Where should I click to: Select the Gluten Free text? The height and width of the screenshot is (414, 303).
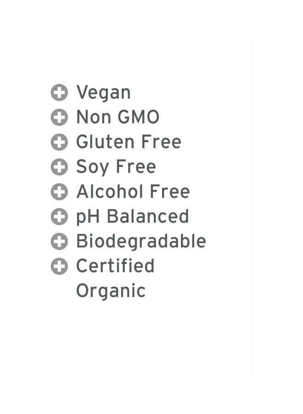(x=129, y=143)
